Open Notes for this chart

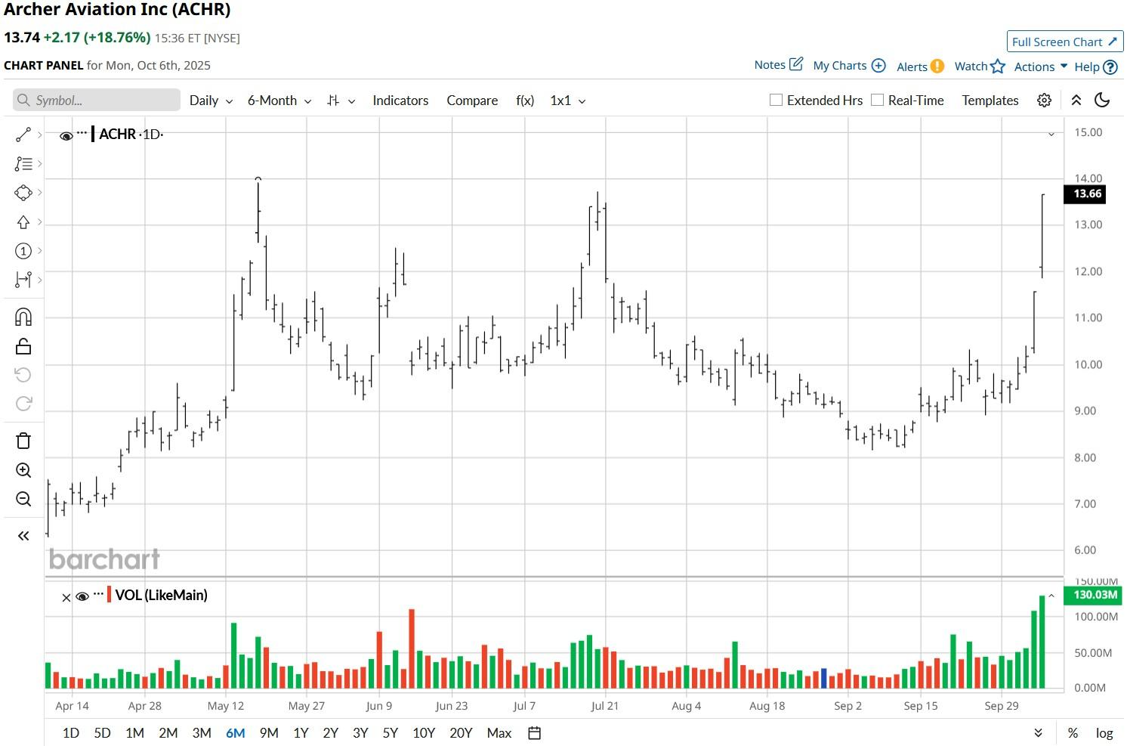779,65
